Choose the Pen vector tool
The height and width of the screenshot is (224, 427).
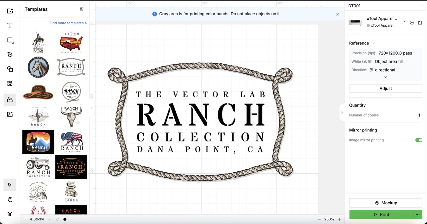10,55
